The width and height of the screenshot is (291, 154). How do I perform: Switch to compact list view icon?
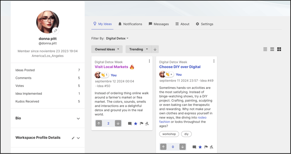[x=265, y=49]
